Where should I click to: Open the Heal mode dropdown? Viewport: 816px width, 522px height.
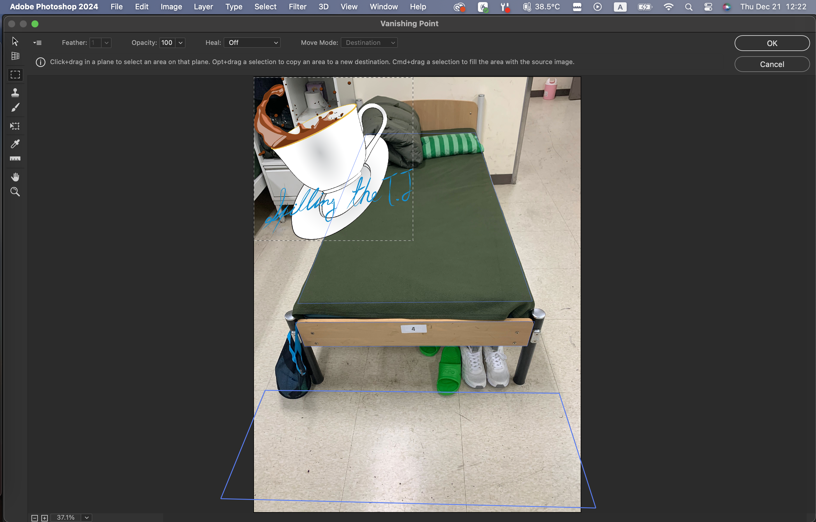(252, 43)
